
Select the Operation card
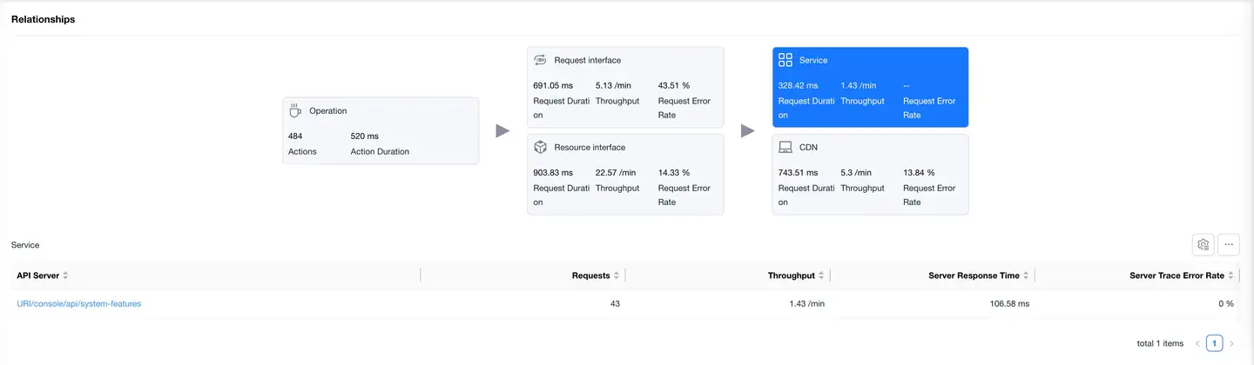tap(380, 130)
